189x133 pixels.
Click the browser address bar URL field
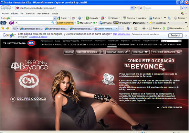point(73,8)
